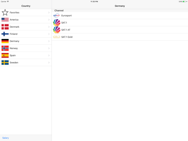The height and width of the screenshot is (141, 188).
Task: Tap the Favorites star icon
Action: (5, 13)
